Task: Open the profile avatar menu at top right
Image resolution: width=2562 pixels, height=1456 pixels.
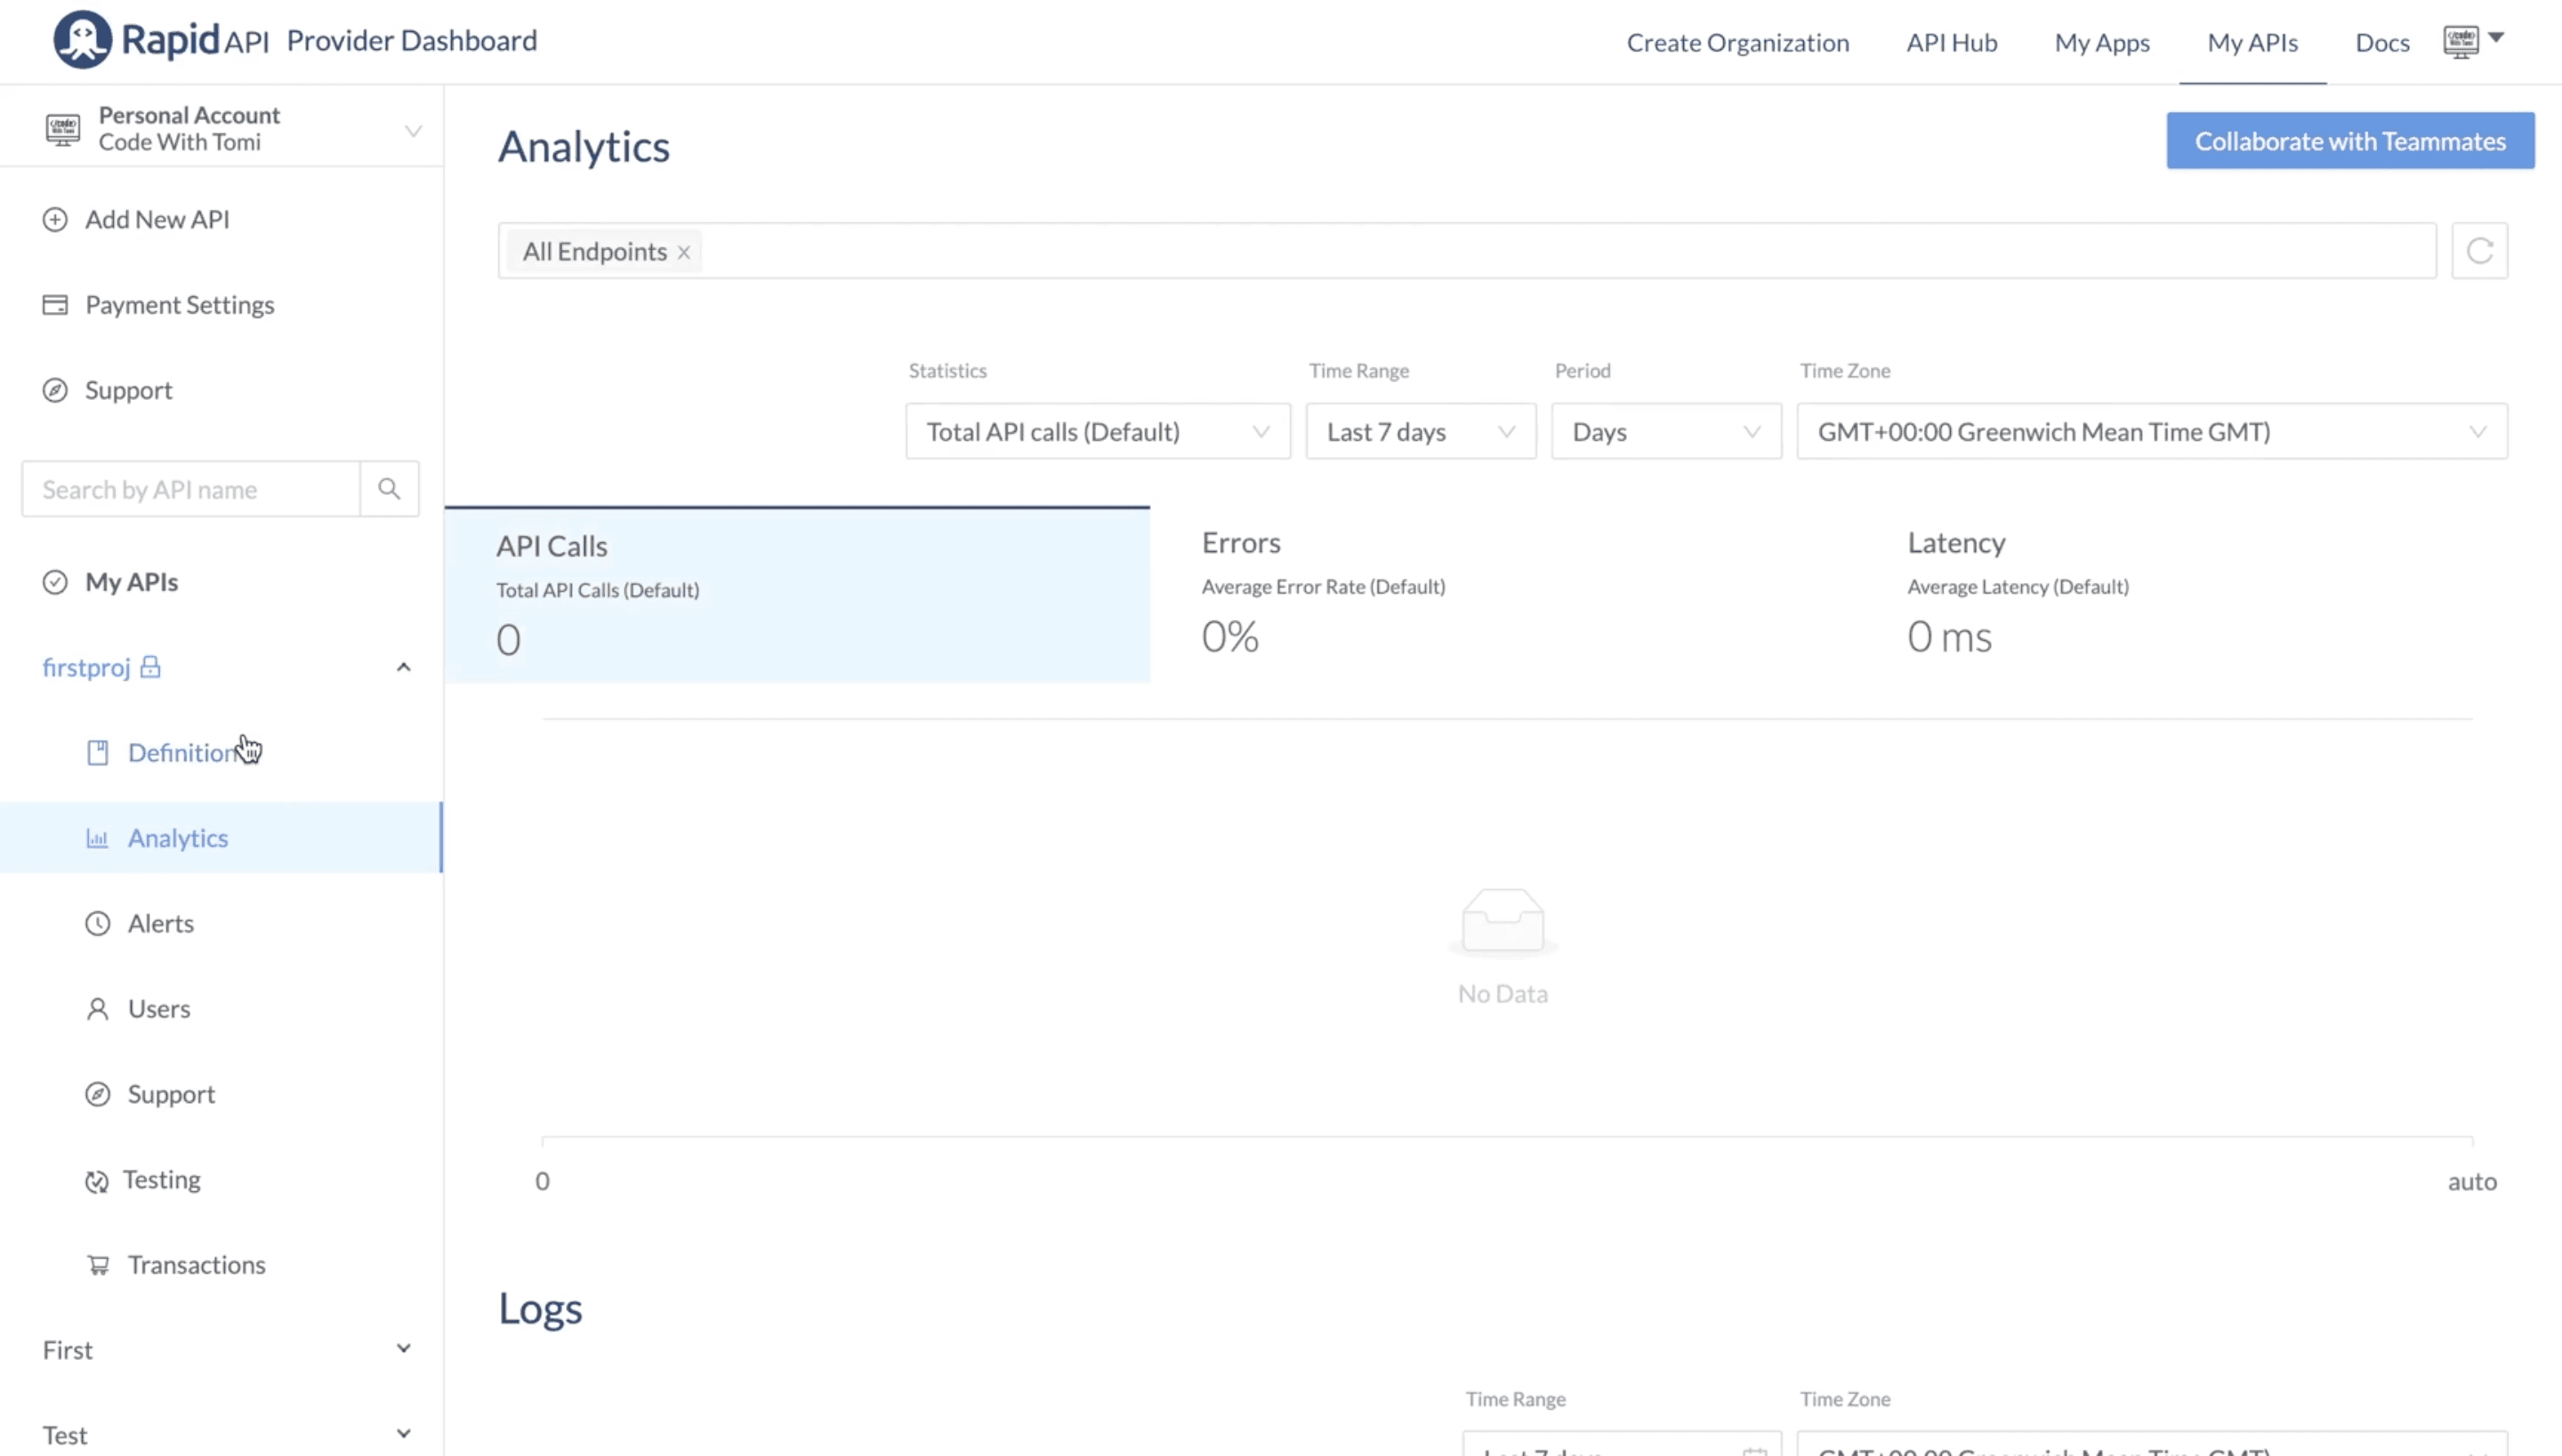Action: (x=2472, y=41)
